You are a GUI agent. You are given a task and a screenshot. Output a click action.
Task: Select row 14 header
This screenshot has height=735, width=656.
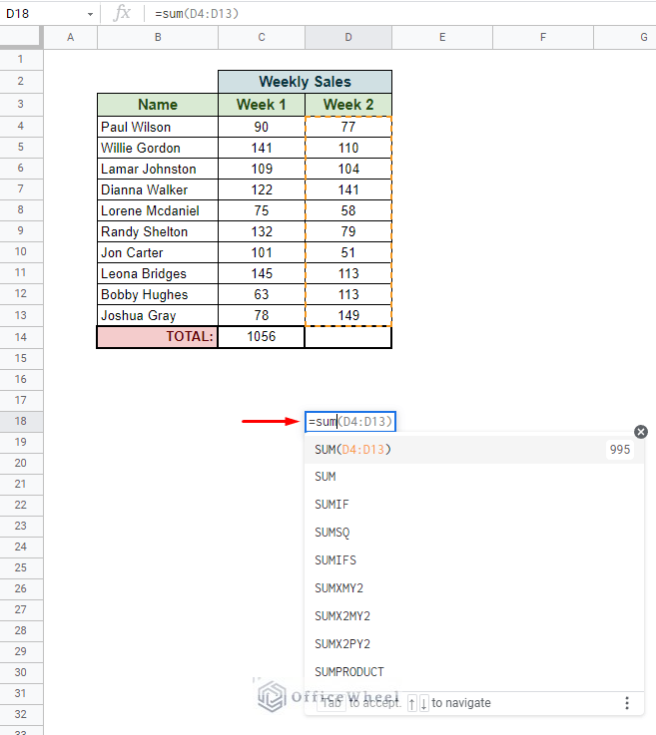click(x=21, y=337)
